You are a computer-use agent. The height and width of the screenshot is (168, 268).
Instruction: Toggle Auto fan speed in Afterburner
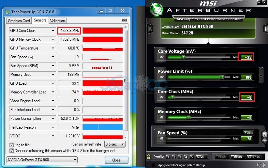pyautogui.click(x=248, y=133)
